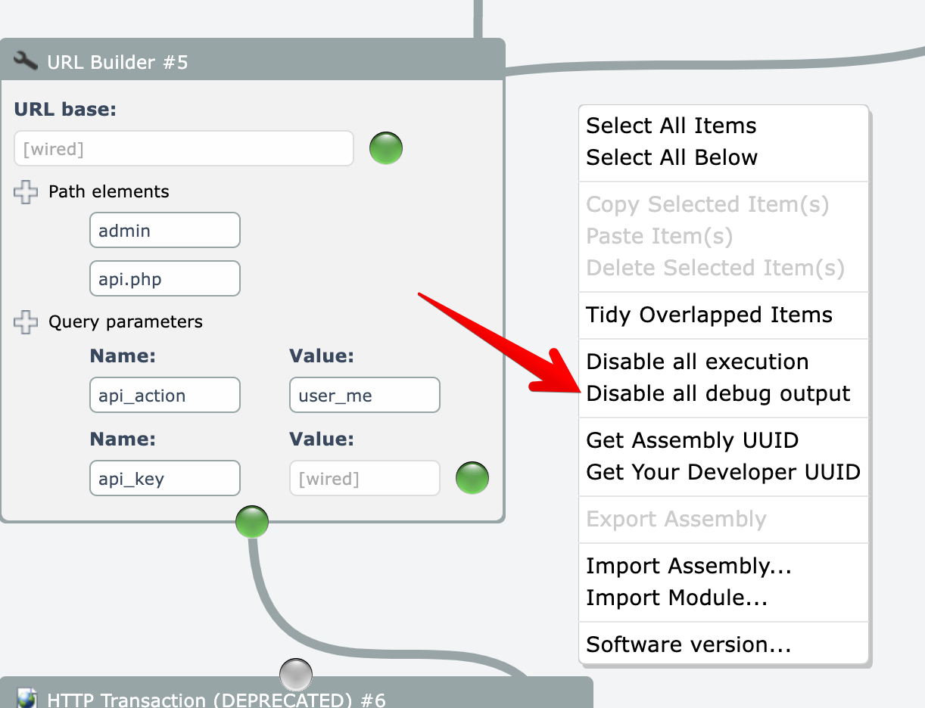Disable all execution via context menu
This screenshot has height=708, width=925.
coord(697,362)
